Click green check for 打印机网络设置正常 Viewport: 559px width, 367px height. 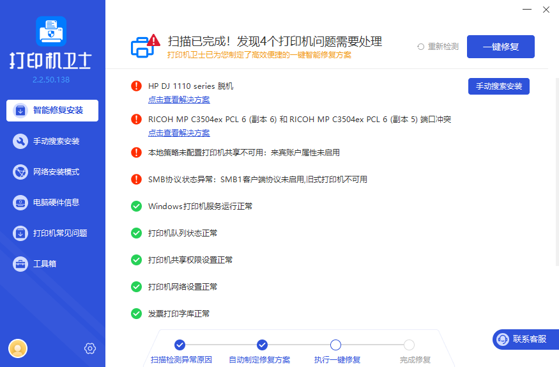(x=136, y=286)
